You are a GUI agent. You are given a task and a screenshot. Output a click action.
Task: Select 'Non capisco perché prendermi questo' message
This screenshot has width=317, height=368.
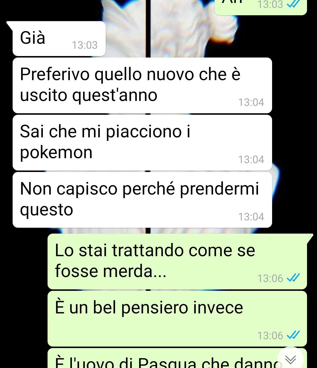coord(142,200)
